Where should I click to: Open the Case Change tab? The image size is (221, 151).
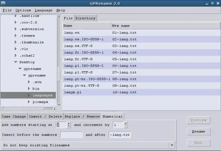(14, 116)
